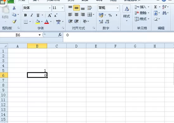Viewport: 174px width, 123px height.
Task: Increase decimal places icon
Action: pos(101,22)
